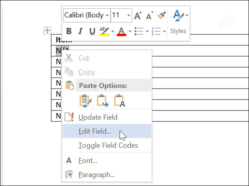Select the Format Painter brush
249x186 pixels.
click(x=161, y=16)
